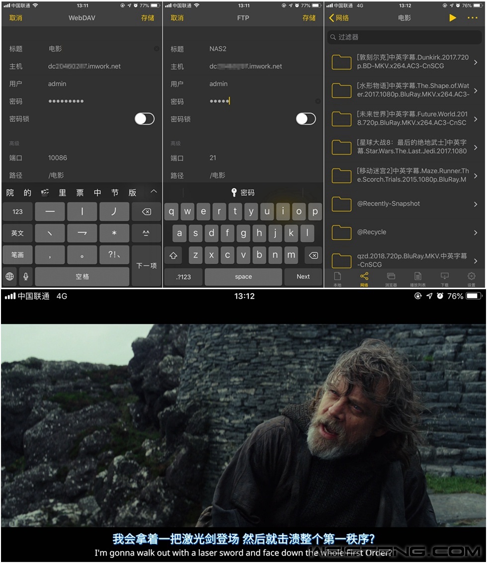487x563 pixels.
Task: Tap the ^^ emoticon key
Action: coord(147,233)
